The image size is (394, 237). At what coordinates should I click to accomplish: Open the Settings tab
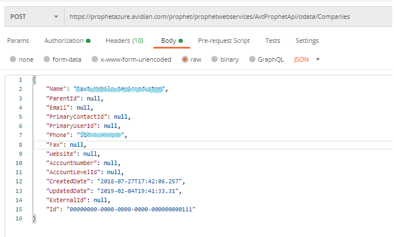coord(307,41)
